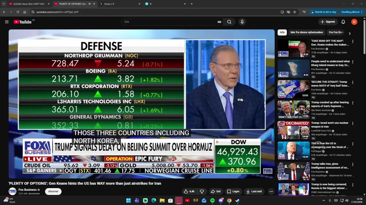Open more actions menu below video
Viewport: 366px width, 205px height.
click(x=271, y=191)
